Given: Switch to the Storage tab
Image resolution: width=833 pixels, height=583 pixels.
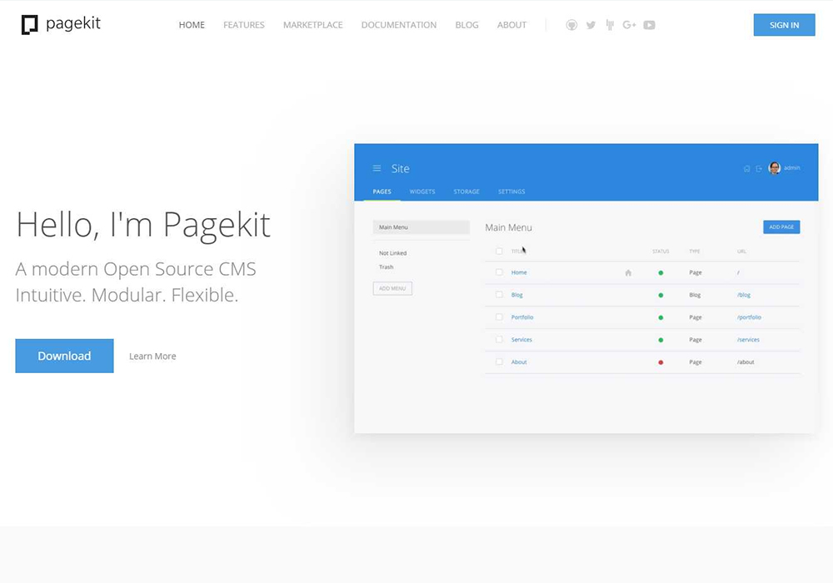Looking at the screenshot, I should (466, 192).
